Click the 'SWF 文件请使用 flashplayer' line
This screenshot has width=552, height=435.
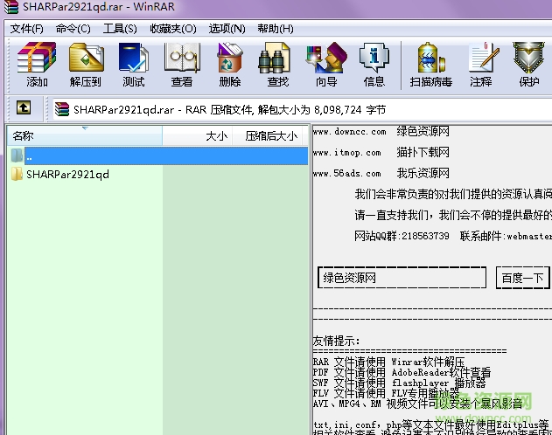click(399, 383)
